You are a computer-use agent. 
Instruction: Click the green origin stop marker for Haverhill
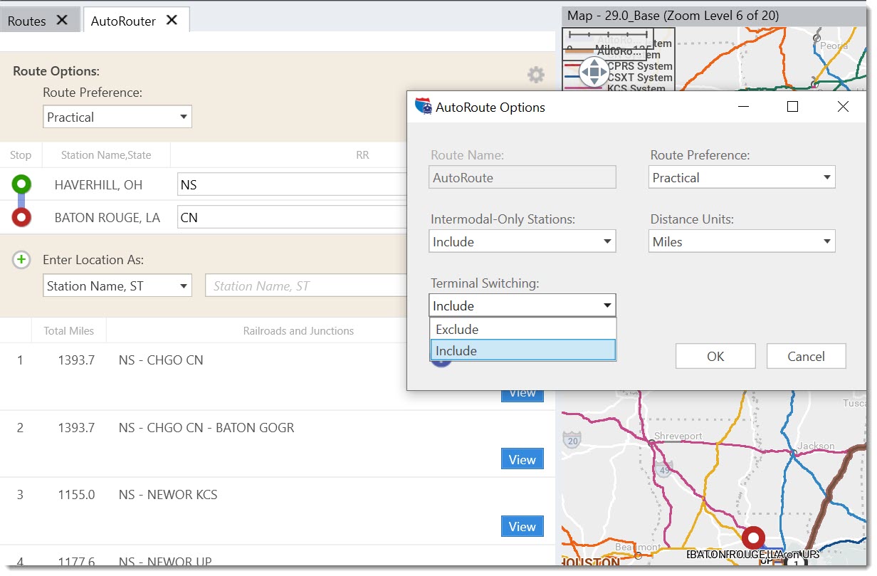[21, 184]
